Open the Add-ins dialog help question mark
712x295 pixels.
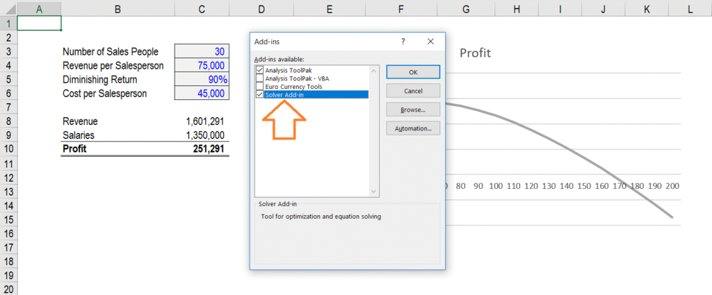coord(403,42)
